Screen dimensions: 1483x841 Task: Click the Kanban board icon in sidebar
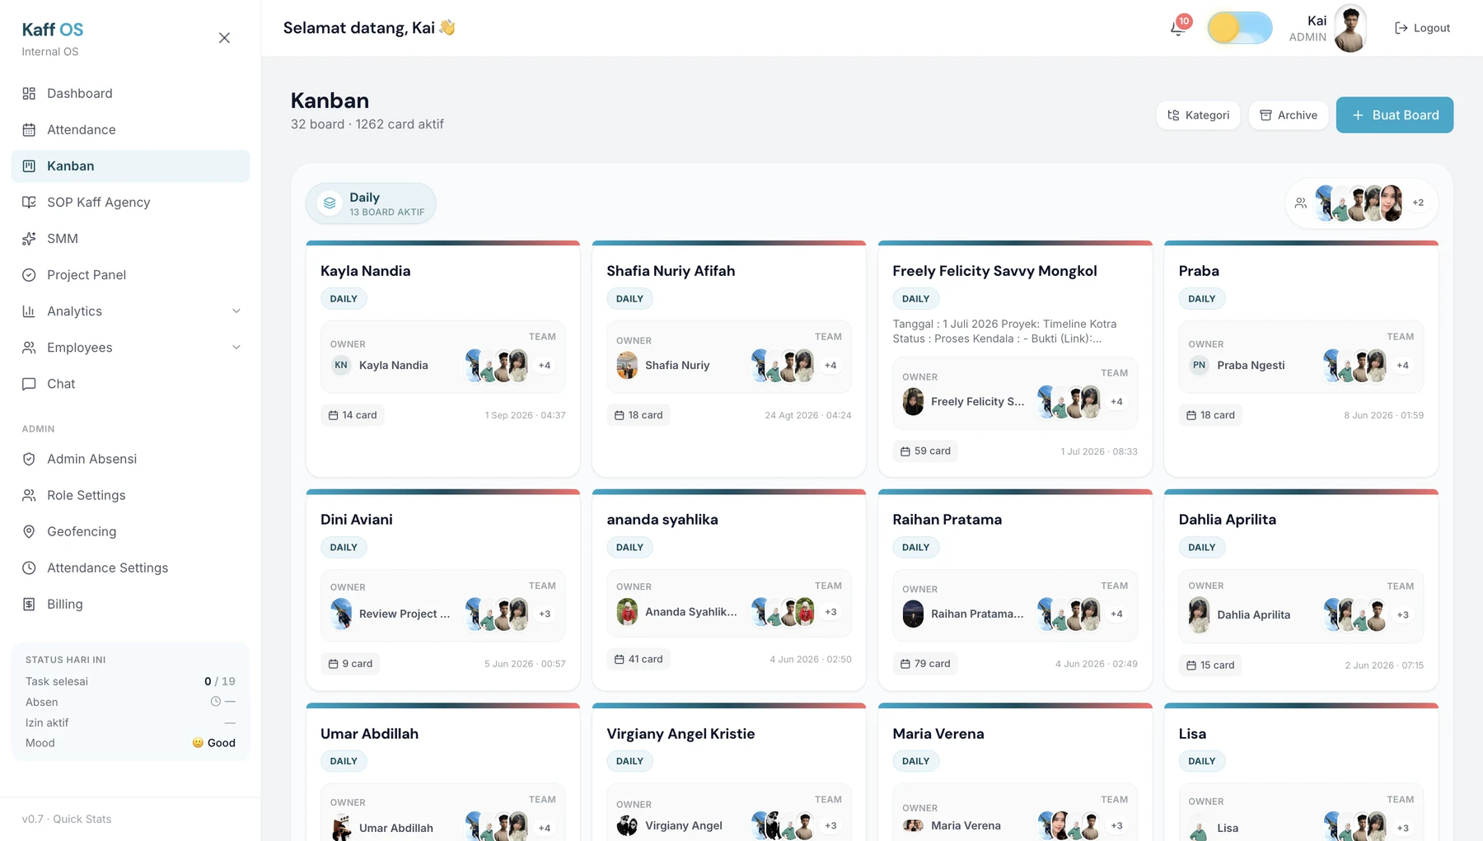29,166
